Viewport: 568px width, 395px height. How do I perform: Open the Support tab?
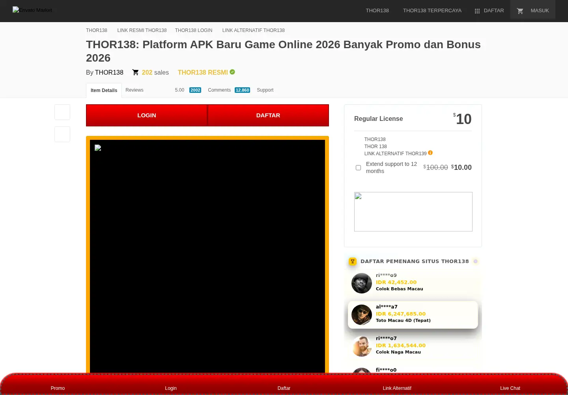[x=265, y=90]
